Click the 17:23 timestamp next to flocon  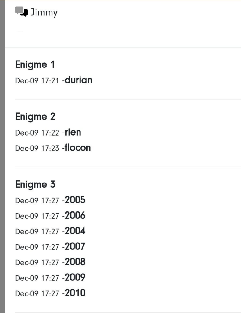pyautogui.click(x=37, y=149)
